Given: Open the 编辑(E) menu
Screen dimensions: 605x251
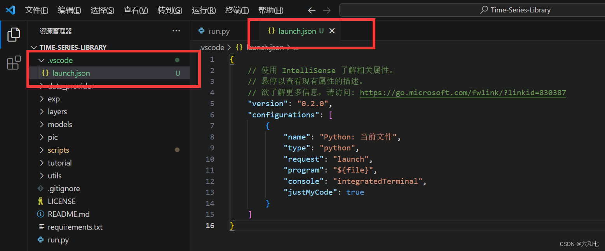Looking at the screenshot, I should point(70,10).
